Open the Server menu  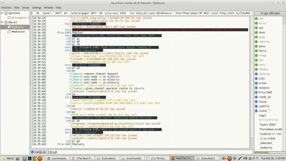tap(25, 8)
